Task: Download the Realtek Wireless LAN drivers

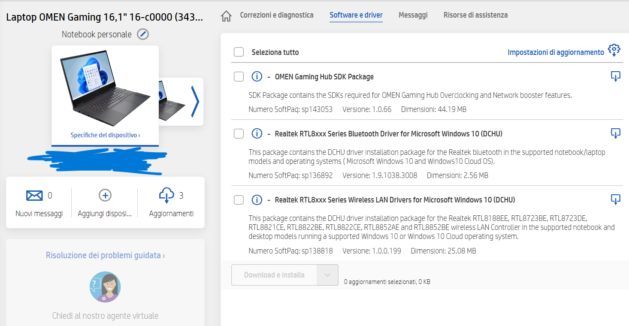Action: [616, 199]
